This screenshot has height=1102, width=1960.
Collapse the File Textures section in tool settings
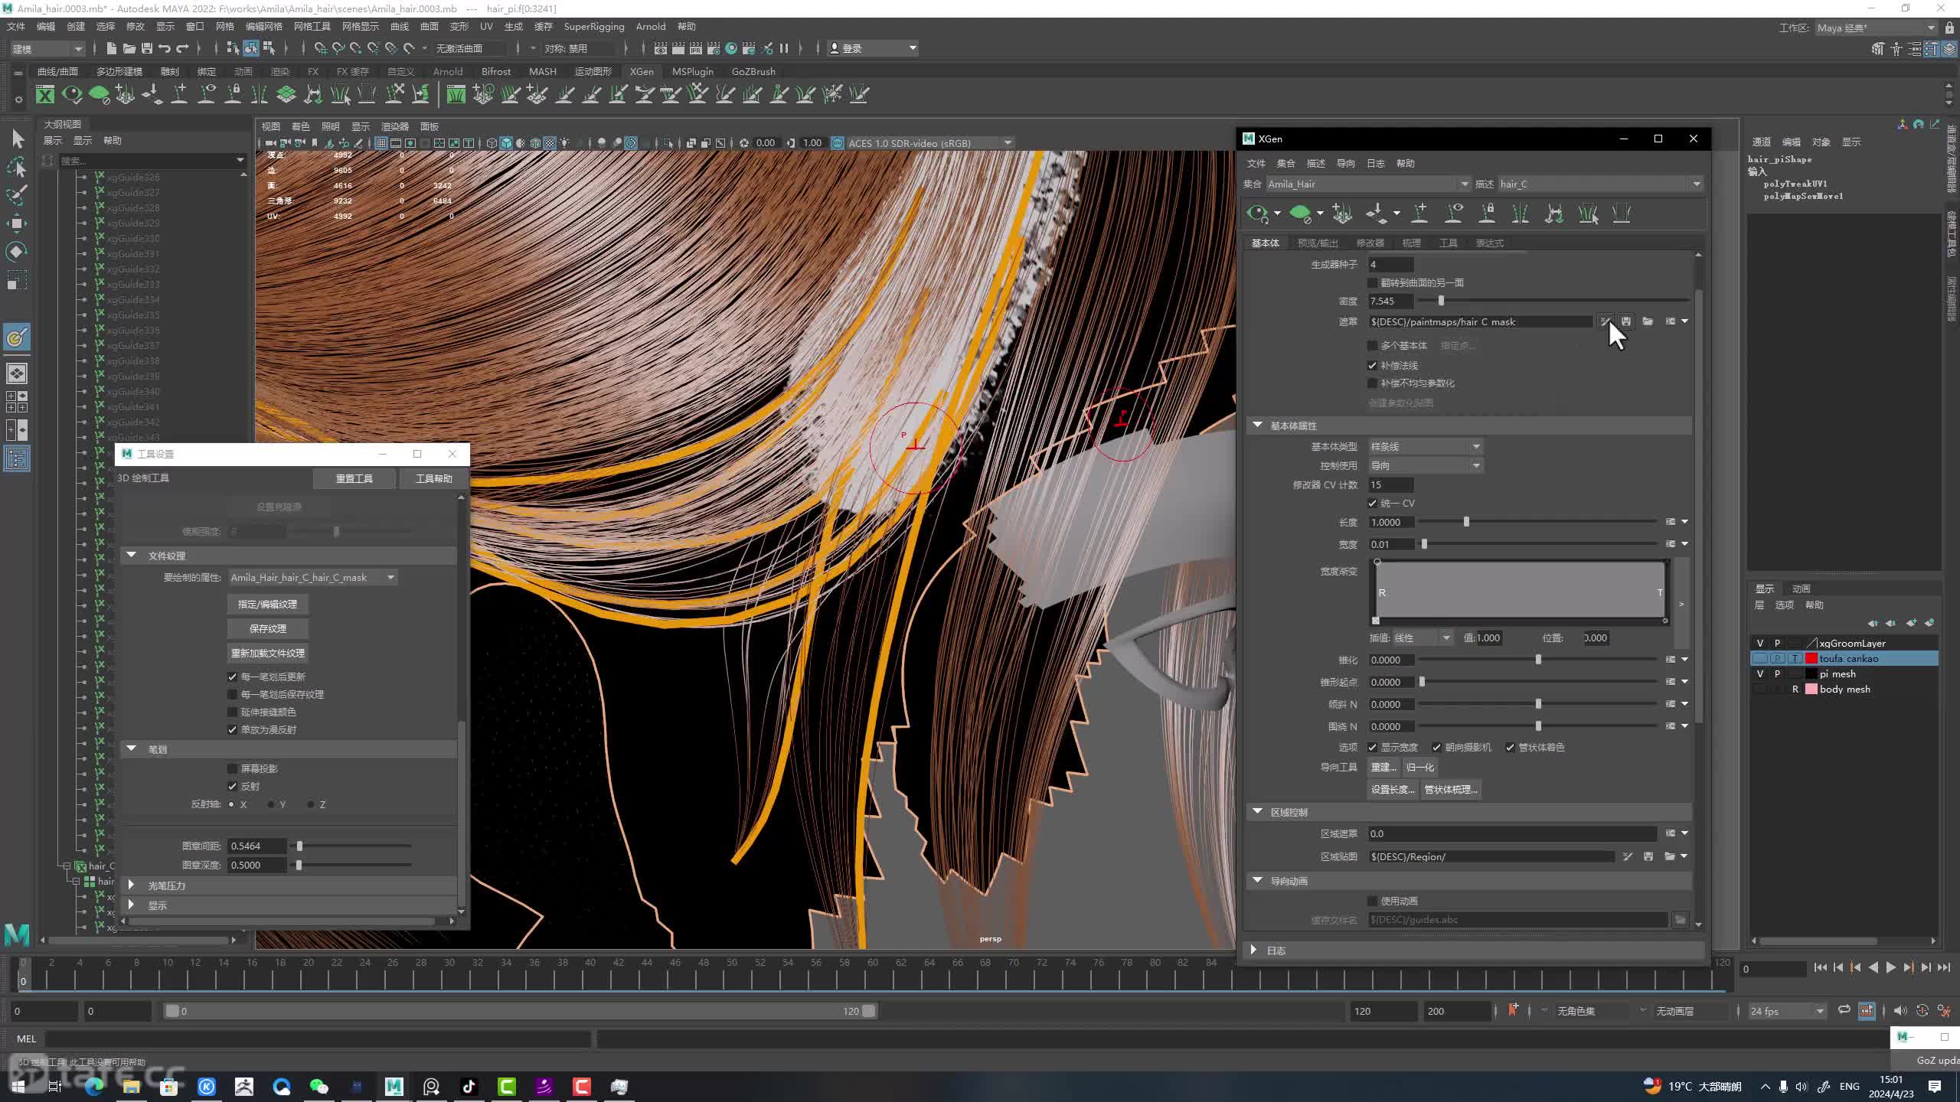tap(132, 556)
